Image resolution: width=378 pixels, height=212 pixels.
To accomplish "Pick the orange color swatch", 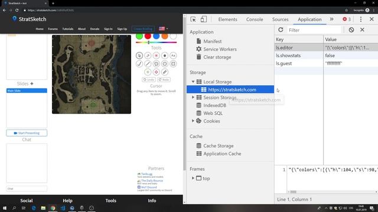I will 165,36.
